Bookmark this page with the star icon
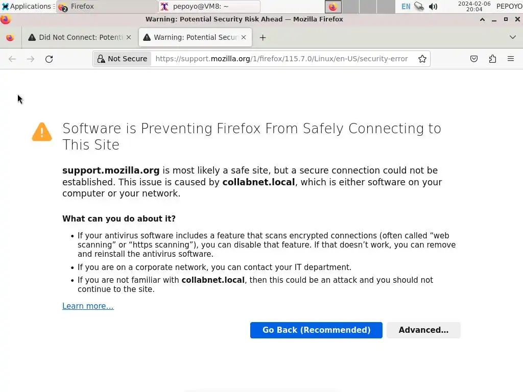The width and height of the screenshot is (523, 392). pyautogui.click(x=422, y=59)
